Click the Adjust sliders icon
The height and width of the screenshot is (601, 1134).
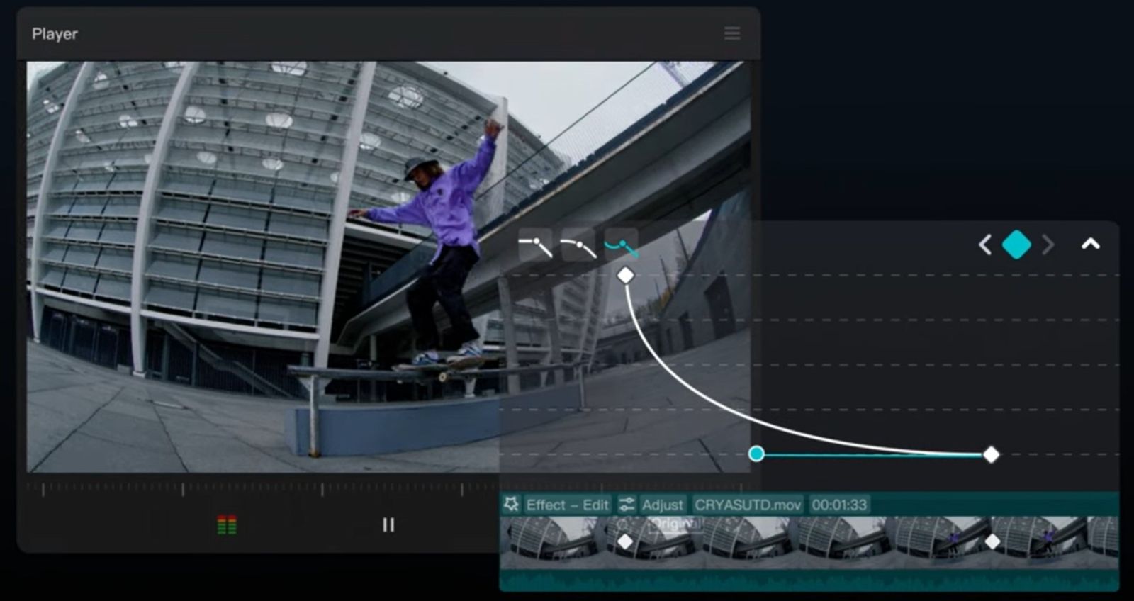pyautogui.click(x=627, y=505)
